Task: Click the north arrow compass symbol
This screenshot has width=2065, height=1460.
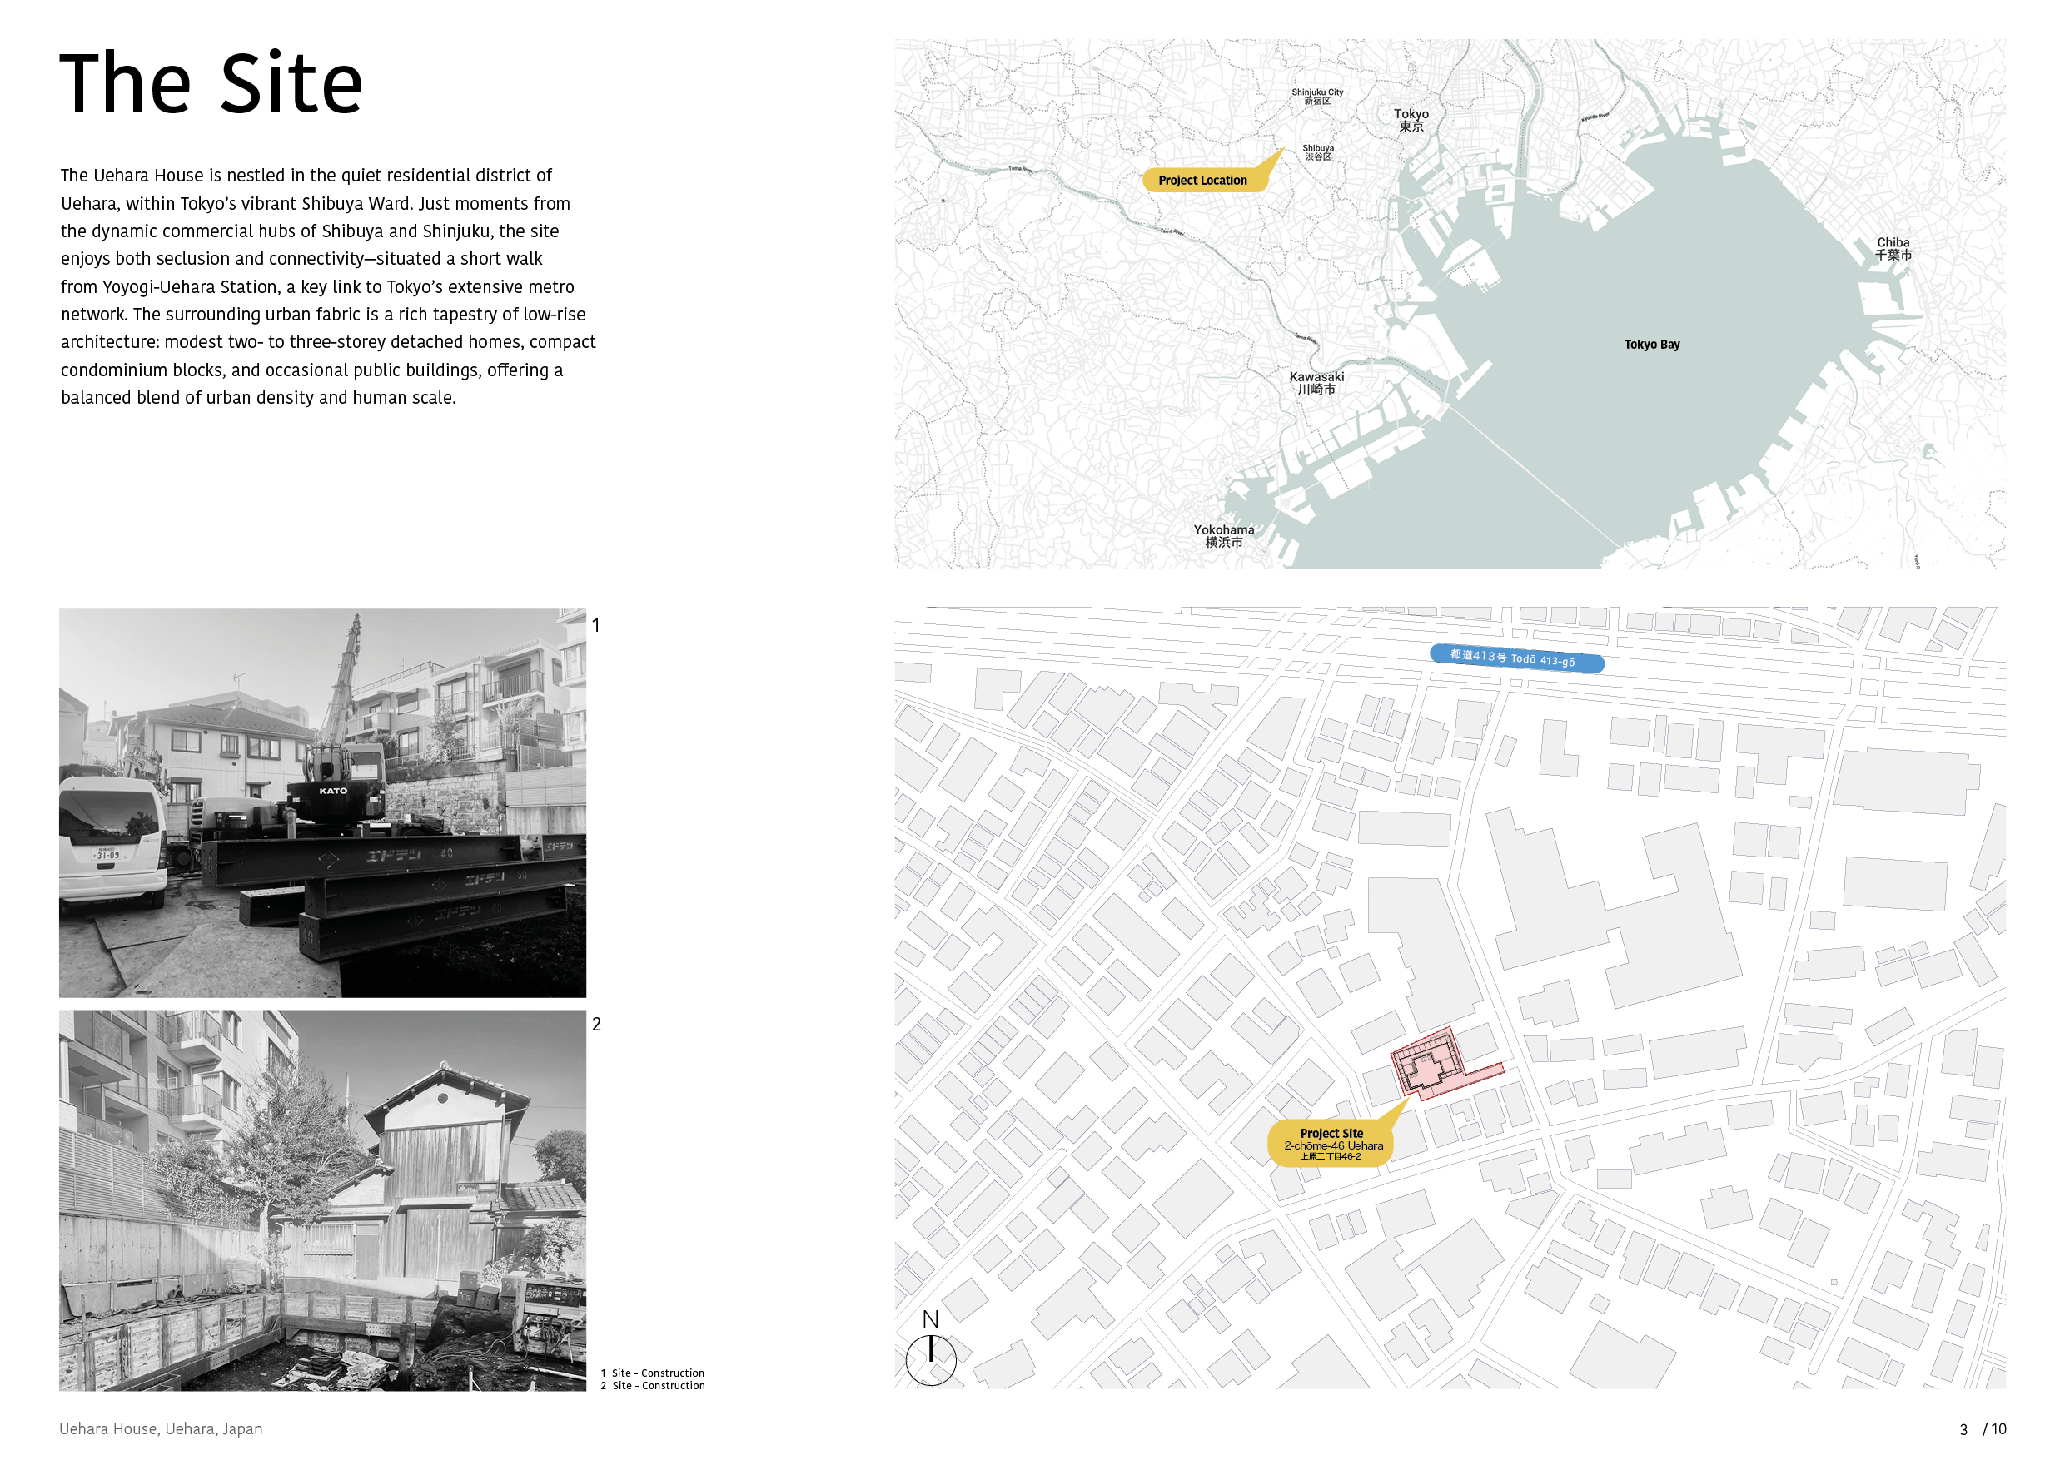Action: pos(931,1358)
